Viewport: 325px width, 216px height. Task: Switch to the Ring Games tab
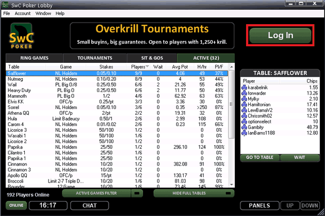click(34, 58)
